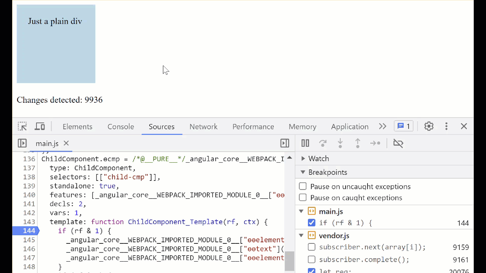Switch to the Console tab
Viewport: 486px width, 273px height.
point(121,126)
